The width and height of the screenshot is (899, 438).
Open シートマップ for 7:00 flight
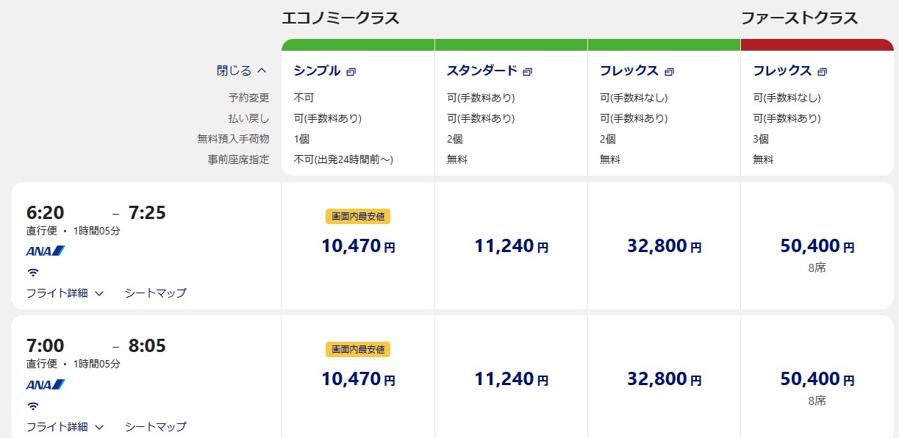click(x=156, y=426)
